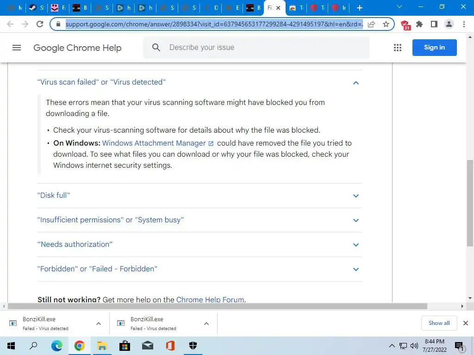Viewport: 474px width, 355px height.
Task: Open options arrow for first BonziKill.exe download
Action: [99, 324]
